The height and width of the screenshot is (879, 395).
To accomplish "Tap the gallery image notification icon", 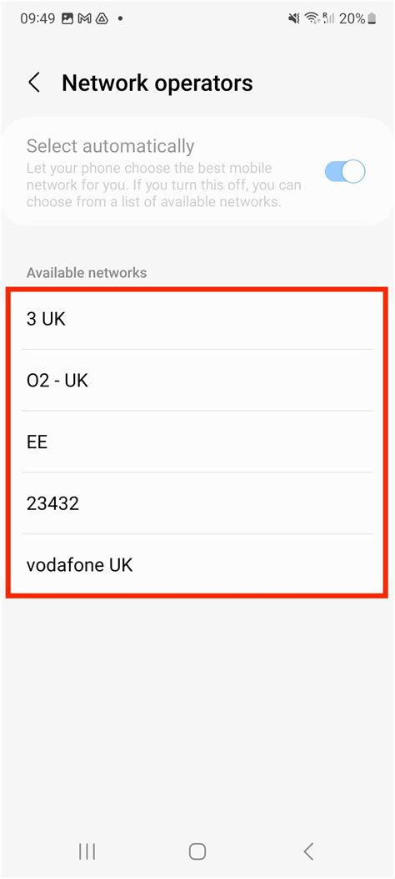I will tap(67, 18).
